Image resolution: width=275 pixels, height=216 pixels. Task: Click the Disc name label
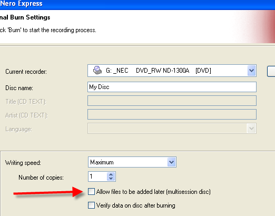pos(19,88)
